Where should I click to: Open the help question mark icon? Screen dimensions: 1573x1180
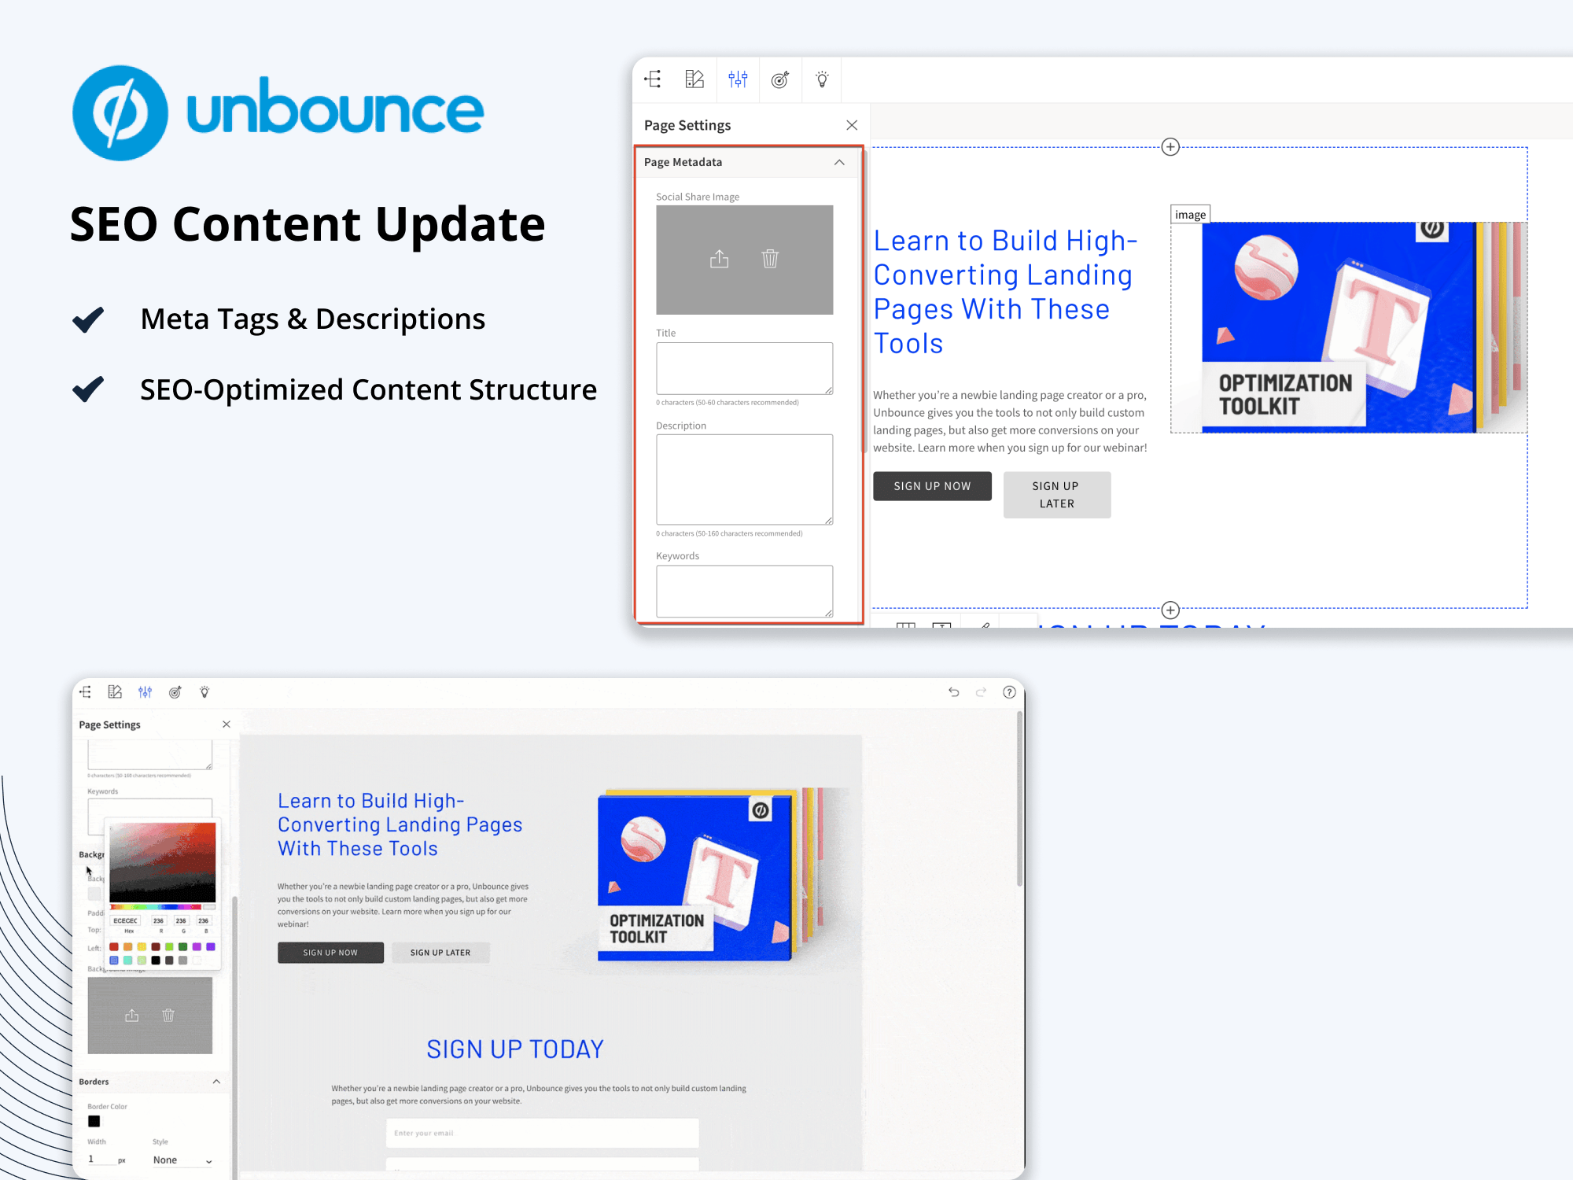[x=1009, y=692]
